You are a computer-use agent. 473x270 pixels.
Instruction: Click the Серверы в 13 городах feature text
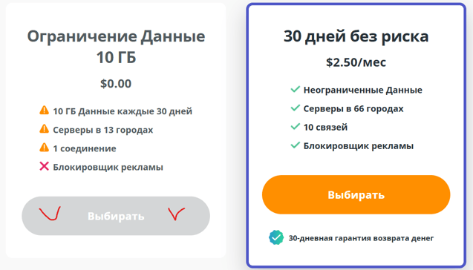click(103, 130)
